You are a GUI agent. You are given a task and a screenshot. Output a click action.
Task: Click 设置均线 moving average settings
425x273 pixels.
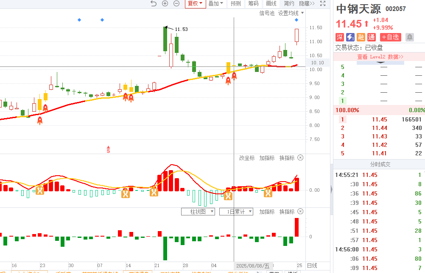pos(288,13)
